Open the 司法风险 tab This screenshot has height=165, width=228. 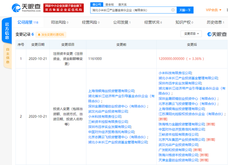point(60,22)
